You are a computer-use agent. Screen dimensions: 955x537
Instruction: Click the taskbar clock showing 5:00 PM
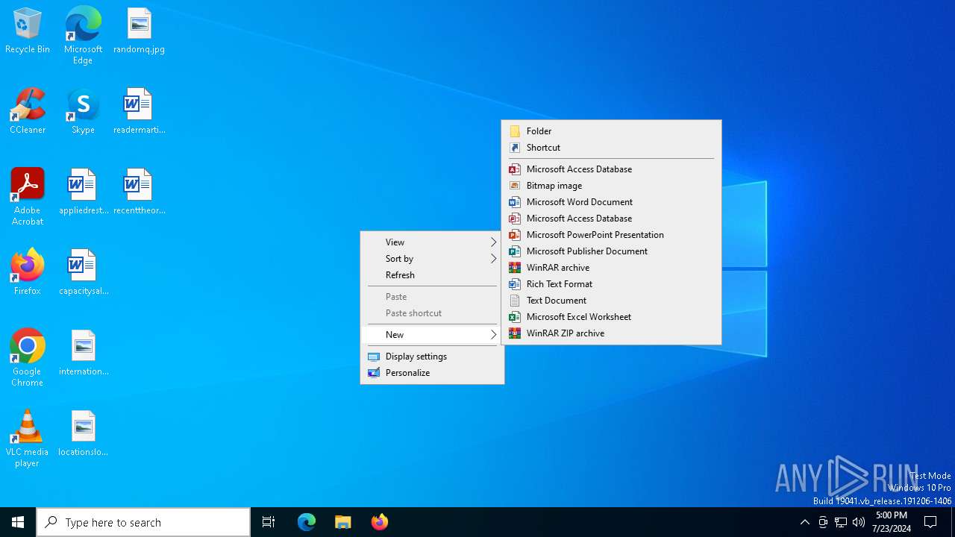[x=891, y=522]
